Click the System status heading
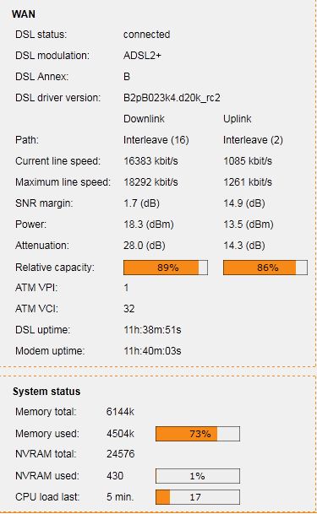The height and width of the screenshot is (514, 317). click(46, 392)
